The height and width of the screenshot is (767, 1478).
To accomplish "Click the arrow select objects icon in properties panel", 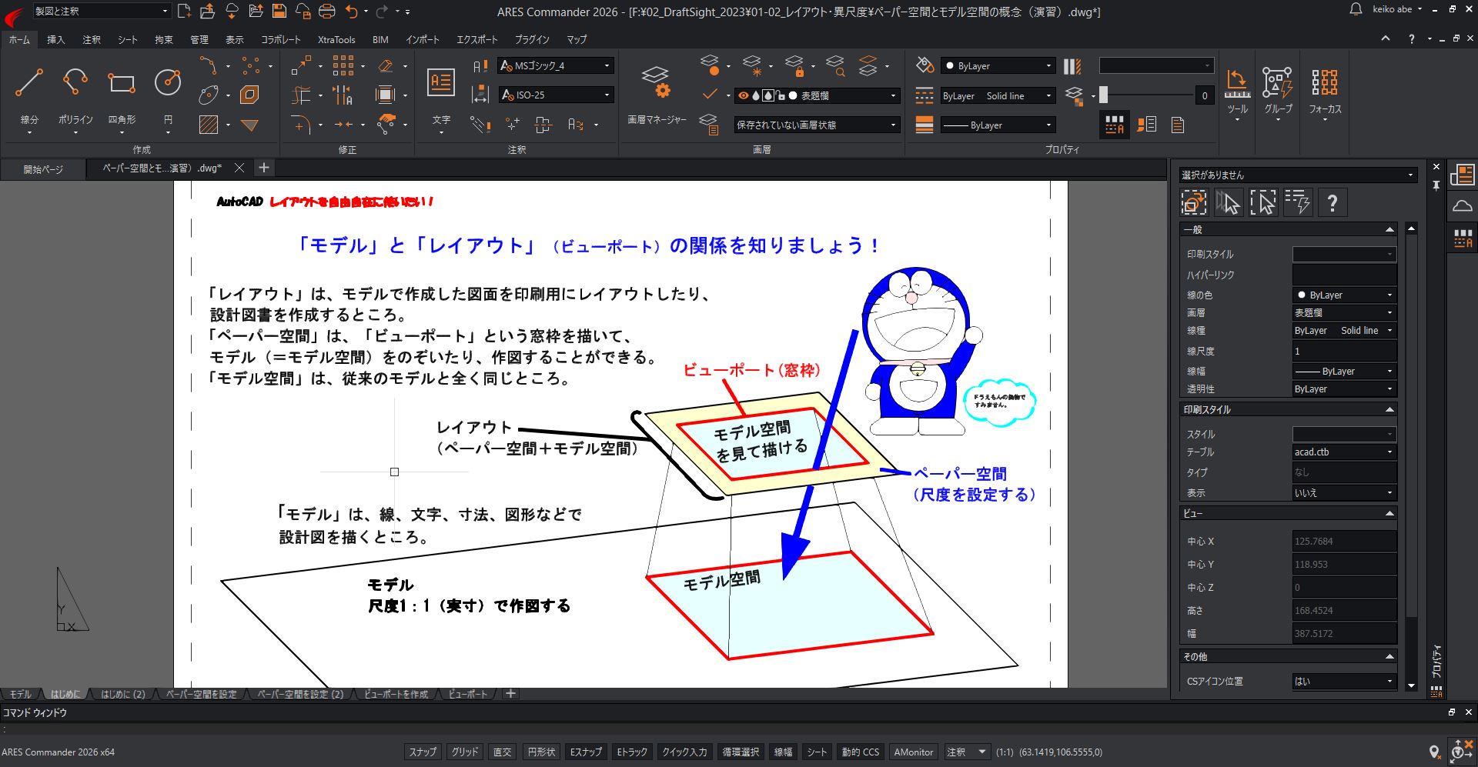I will [1229, 203].
